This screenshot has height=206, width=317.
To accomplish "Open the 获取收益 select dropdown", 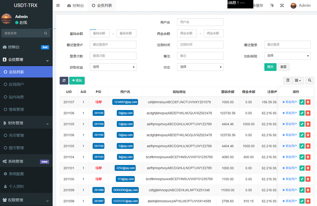I will click(113, 67).
